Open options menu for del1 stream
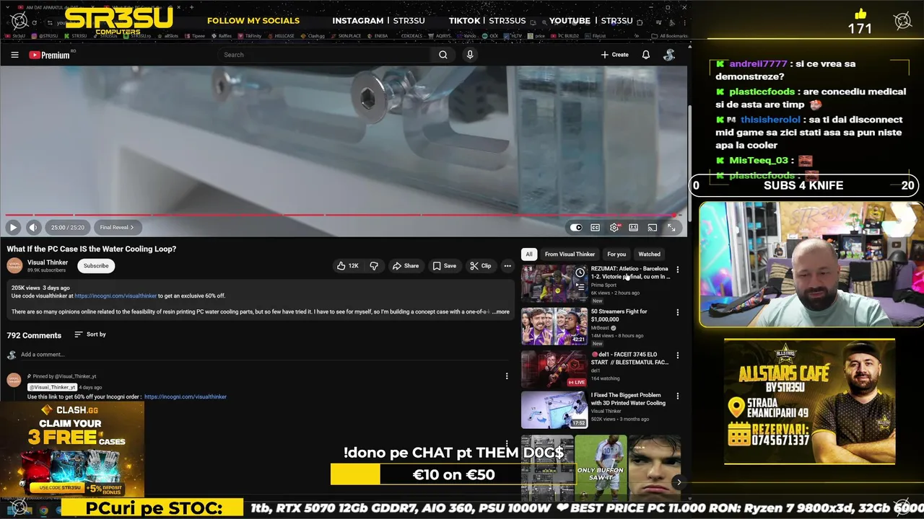 tap(677, 355)
